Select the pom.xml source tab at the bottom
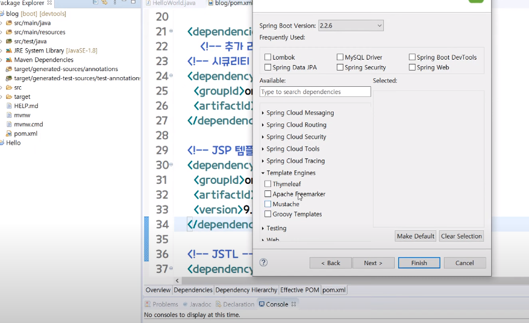This screenshot has width=529, height=323. [x=334, y=290]
